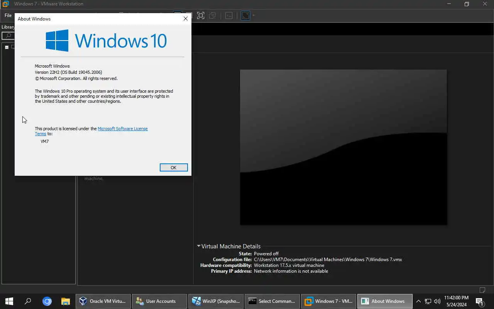Collapse the Library tree root node
This screenshot has width=494, height=309.
click(7, 47)
